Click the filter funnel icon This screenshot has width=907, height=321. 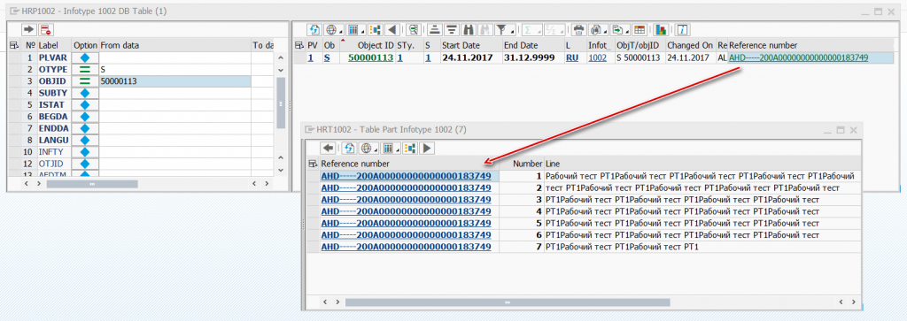[x=501, y=29]
